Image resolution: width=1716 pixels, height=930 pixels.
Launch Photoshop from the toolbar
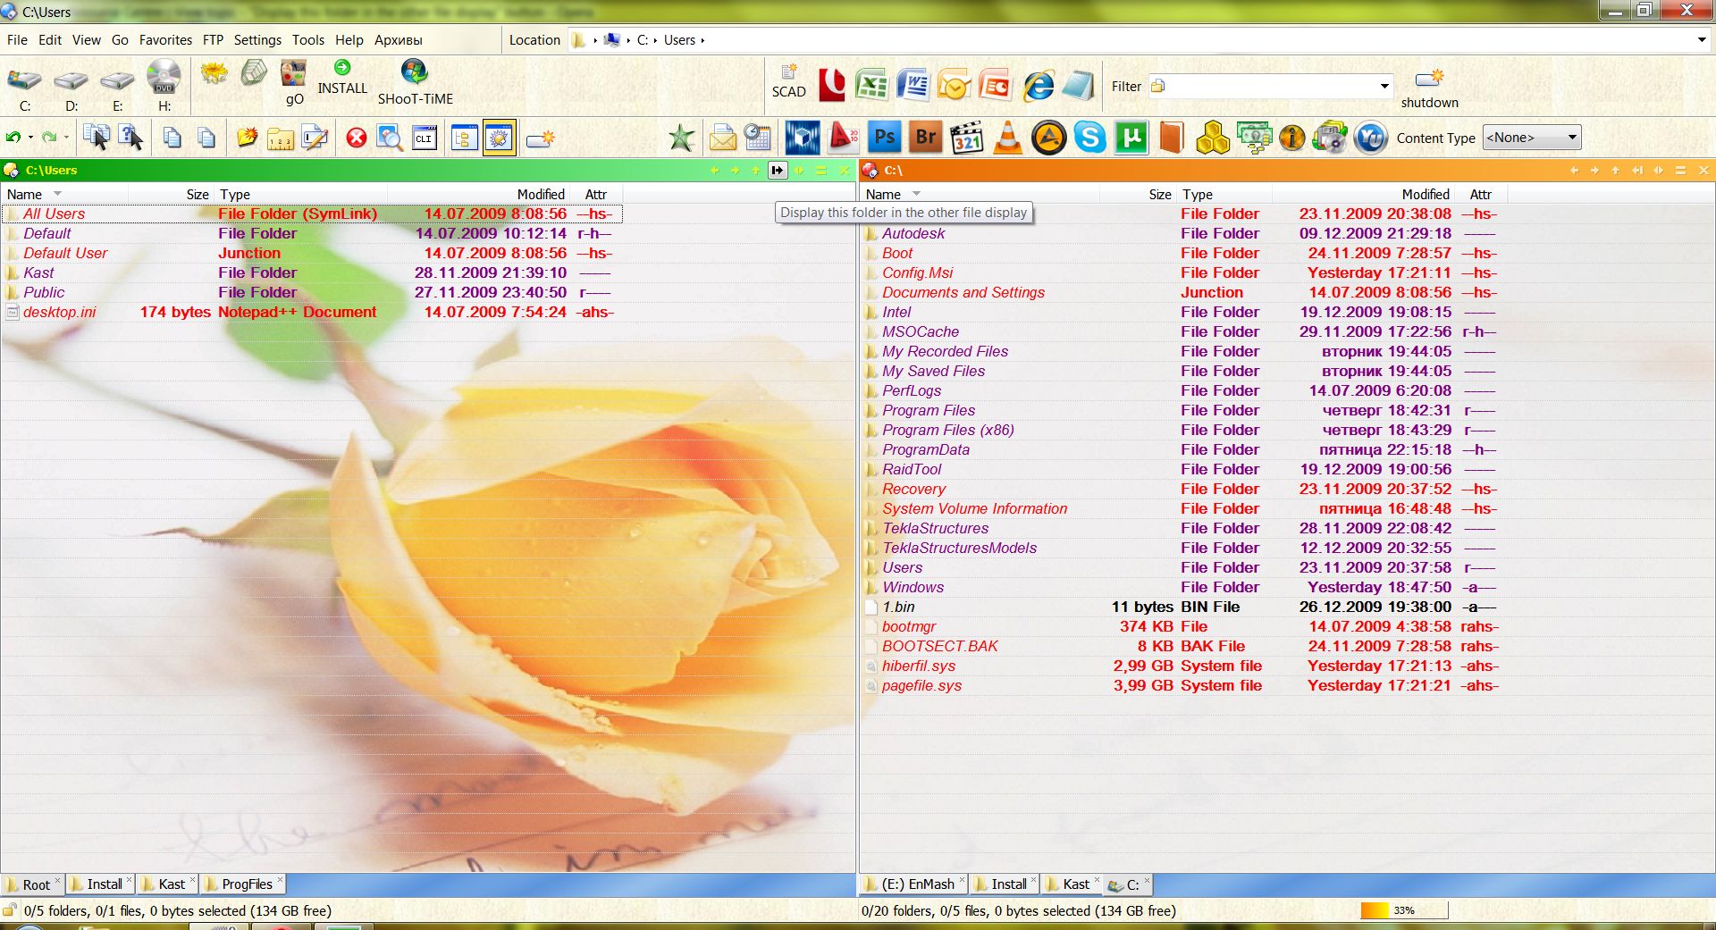coord(884,138)
